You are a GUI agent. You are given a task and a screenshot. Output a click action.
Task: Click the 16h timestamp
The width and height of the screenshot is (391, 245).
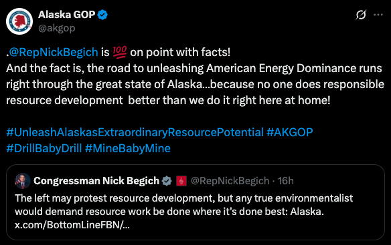285,181
